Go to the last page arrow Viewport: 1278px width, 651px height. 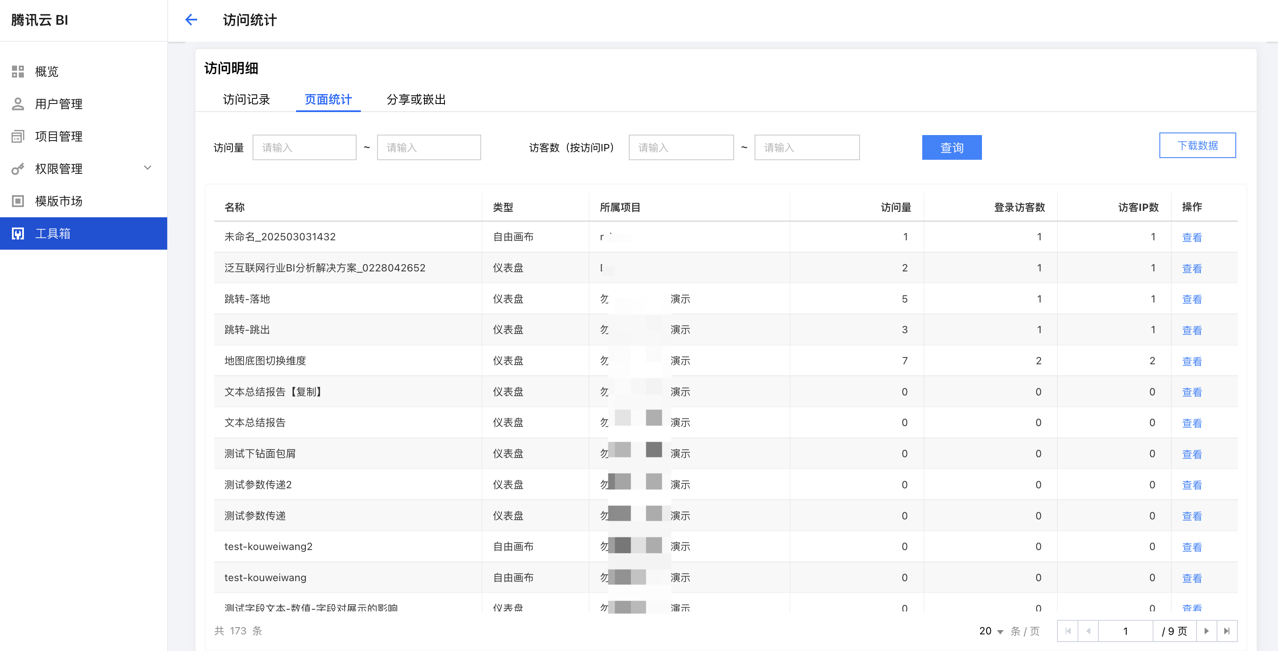coord(1226,631)
